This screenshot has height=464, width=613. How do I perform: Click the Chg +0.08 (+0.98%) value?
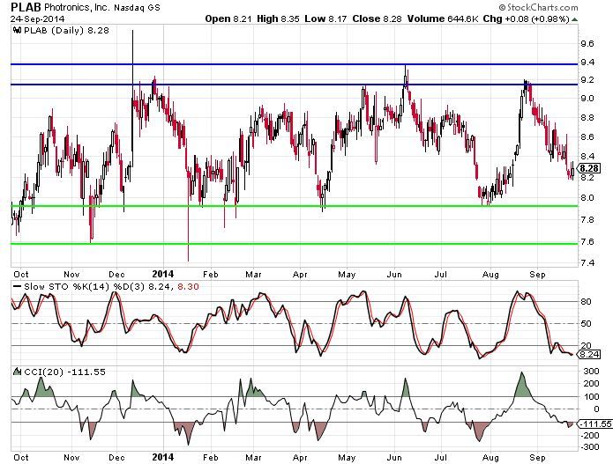(526, 18)
